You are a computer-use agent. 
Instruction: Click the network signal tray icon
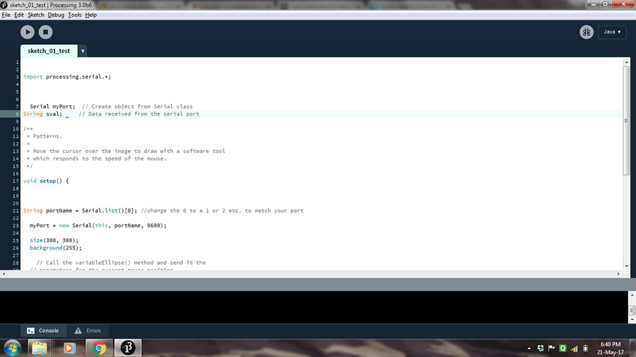click(x=574, y=348)
